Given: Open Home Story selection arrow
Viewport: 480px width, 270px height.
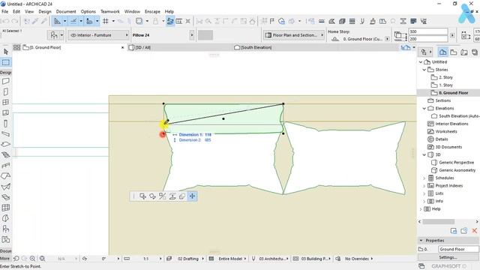Looking at the screenshot, I should [x=387, y=39].
